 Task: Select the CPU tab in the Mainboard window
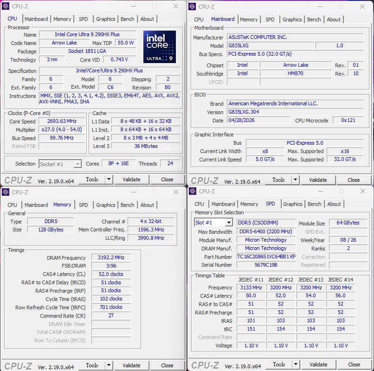(199, 19)
